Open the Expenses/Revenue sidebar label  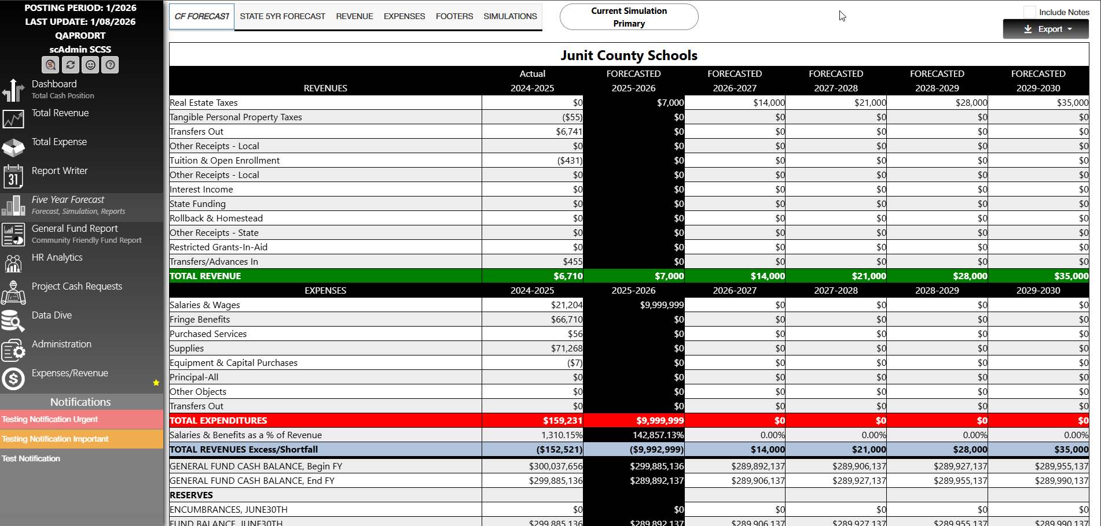point(70,373)
